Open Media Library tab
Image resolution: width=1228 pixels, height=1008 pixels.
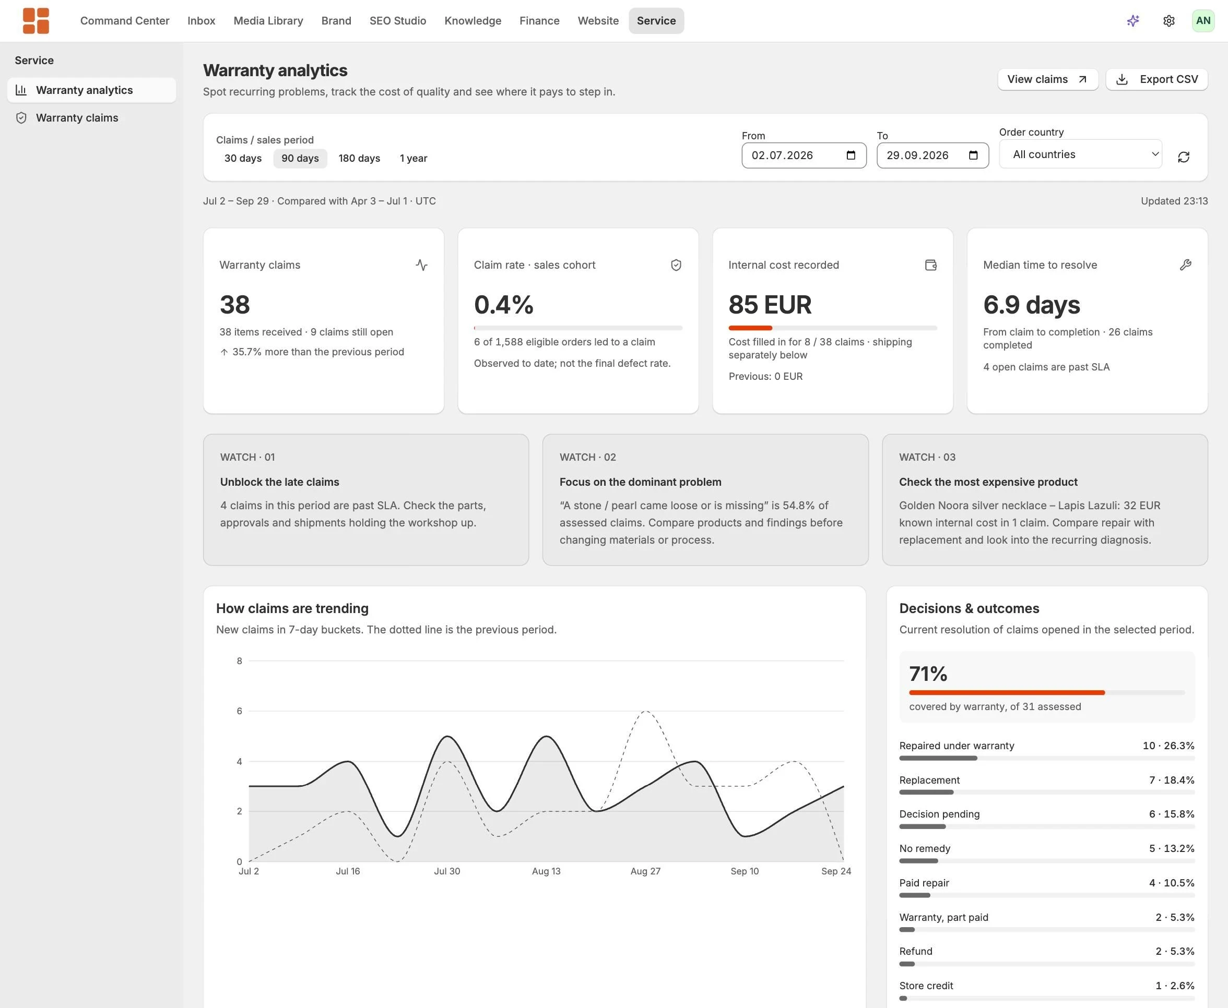[268, 21]
